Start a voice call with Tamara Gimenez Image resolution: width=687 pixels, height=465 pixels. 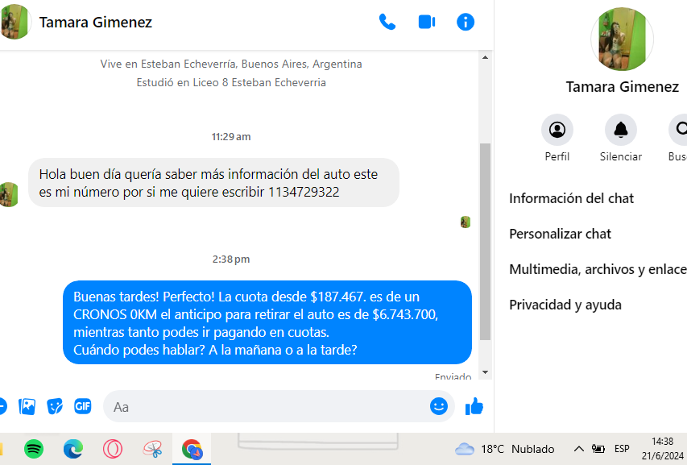[387, 22]
